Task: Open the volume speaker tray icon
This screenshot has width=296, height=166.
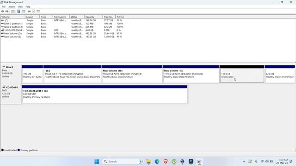Action: [x=267, y=161]
